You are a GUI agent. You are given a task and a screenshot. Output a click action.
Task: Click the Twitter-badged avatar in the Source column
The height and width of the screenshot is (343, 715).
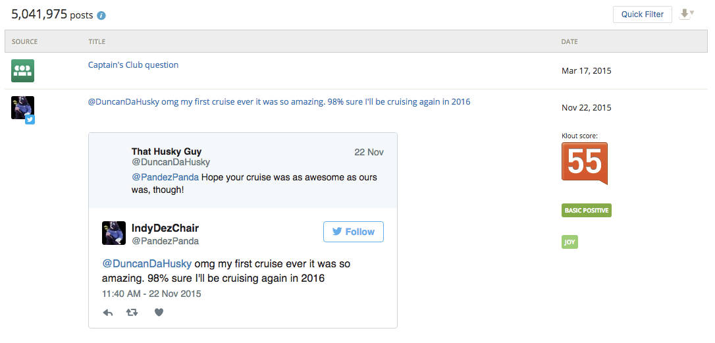tap(22, 108)
